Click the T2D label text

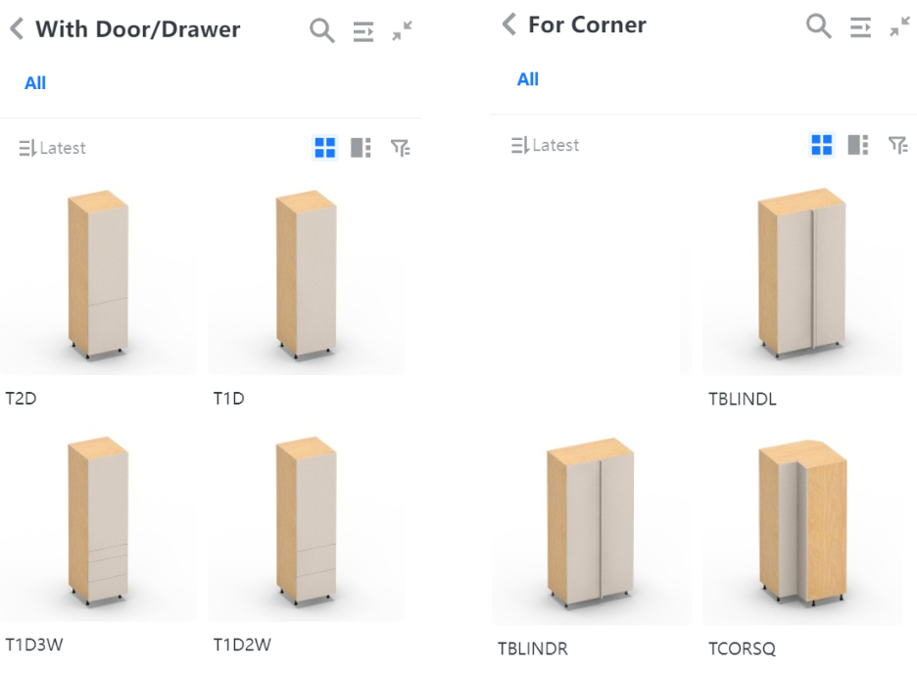pos(21,399)
